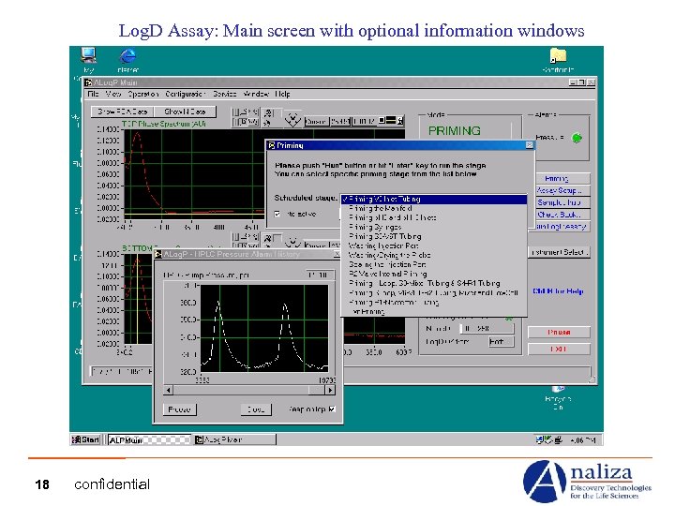The height and width of the screenshot is (506, 675).
Task: Toggle the checkbox in the Priming dialog
Action: pyautogui.click(x=277, y=214)
